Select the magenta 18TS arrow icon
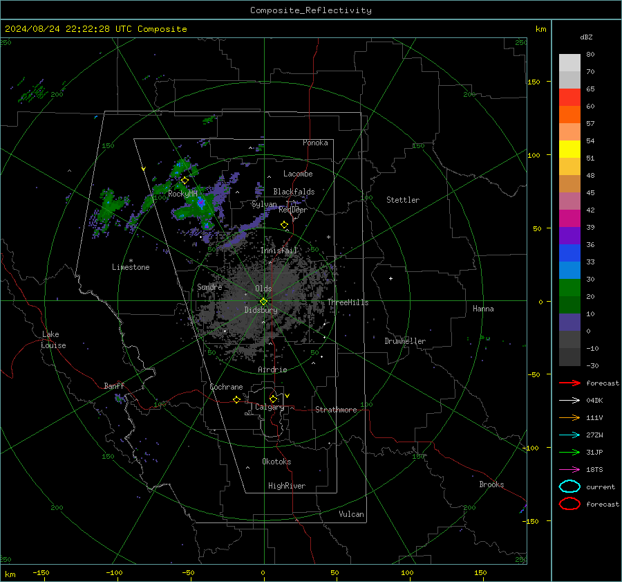 (569, 470)
